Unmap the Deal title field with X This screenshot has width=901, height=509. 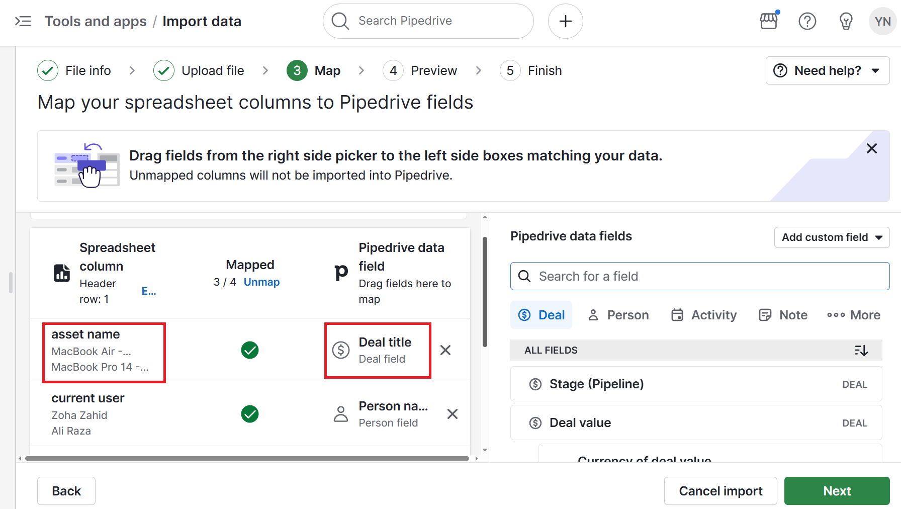(445, 350)
